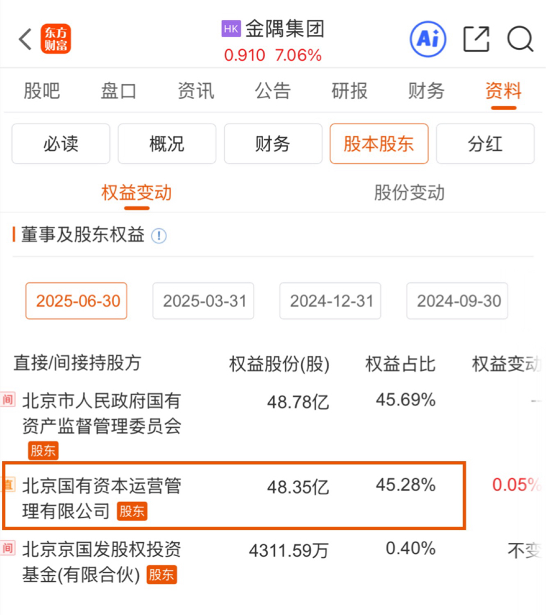The height and width of the screenshot is (615, 546).
Task: Tap the 股东 tag after 理有限公司
Action: 132,511
